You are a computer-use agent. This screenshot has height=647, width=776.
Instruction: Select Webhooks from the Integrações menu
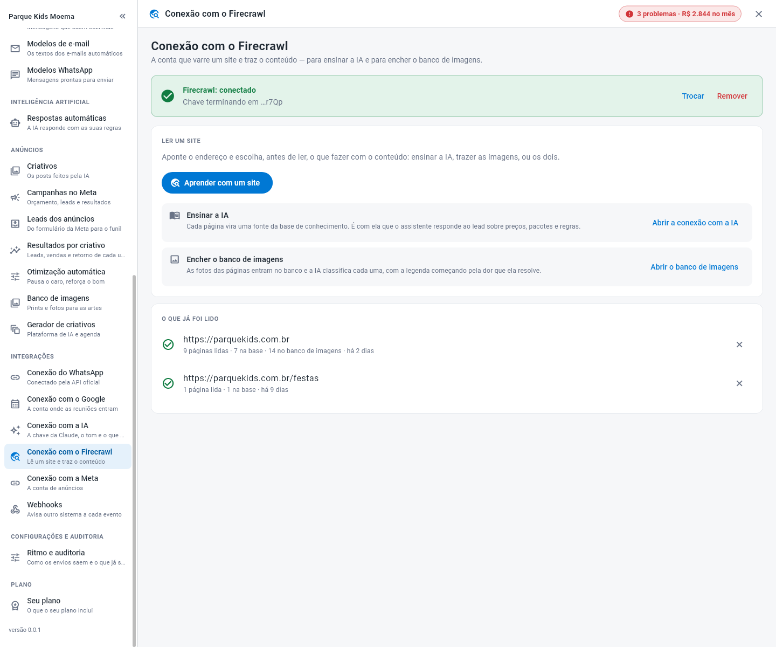[x=68, y=510]
